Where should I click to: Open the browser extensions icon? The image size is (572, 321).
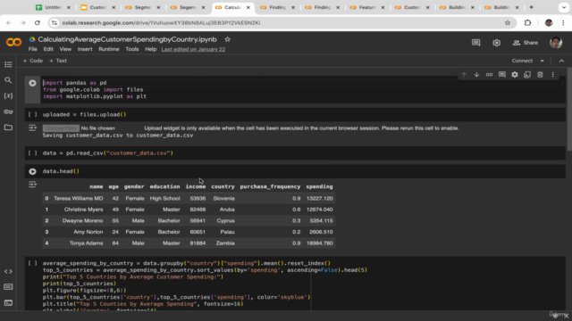(527, 23)
